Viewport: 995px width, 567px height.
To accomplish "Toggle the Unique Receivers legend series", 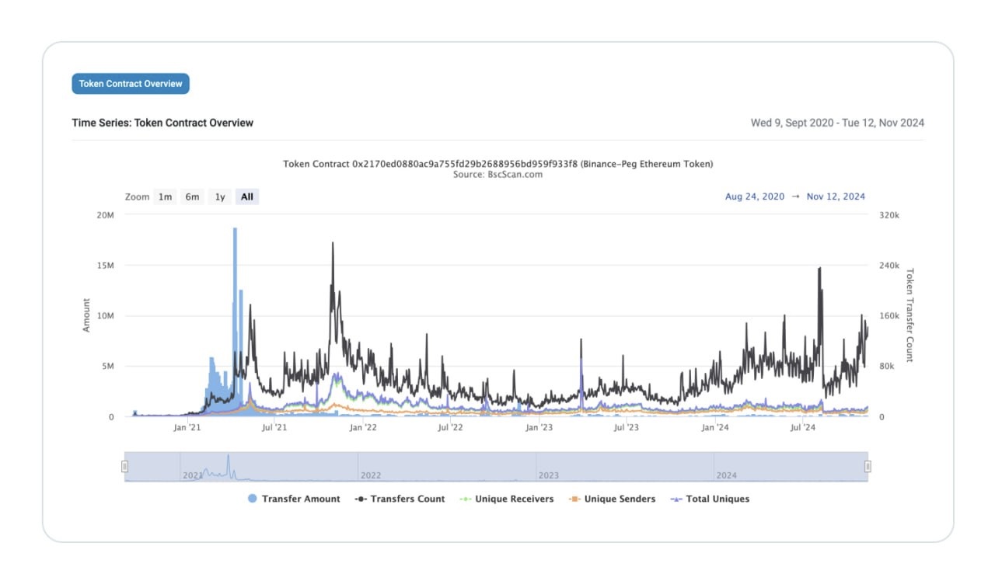I will pos(507,499).
